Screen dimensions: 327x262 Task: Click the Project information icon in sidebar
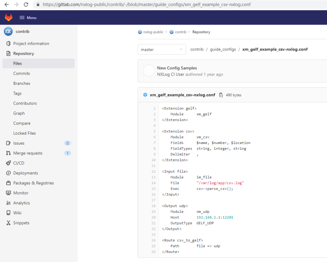click(x=8, y=44)
